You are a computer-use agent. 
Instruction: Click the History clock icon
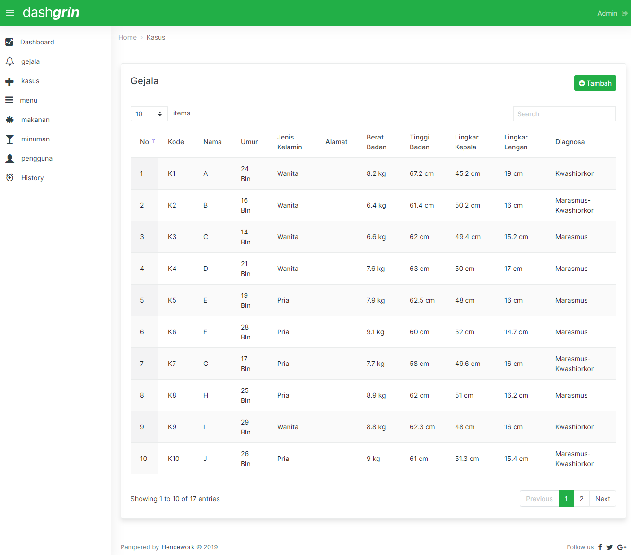point(9,178)
